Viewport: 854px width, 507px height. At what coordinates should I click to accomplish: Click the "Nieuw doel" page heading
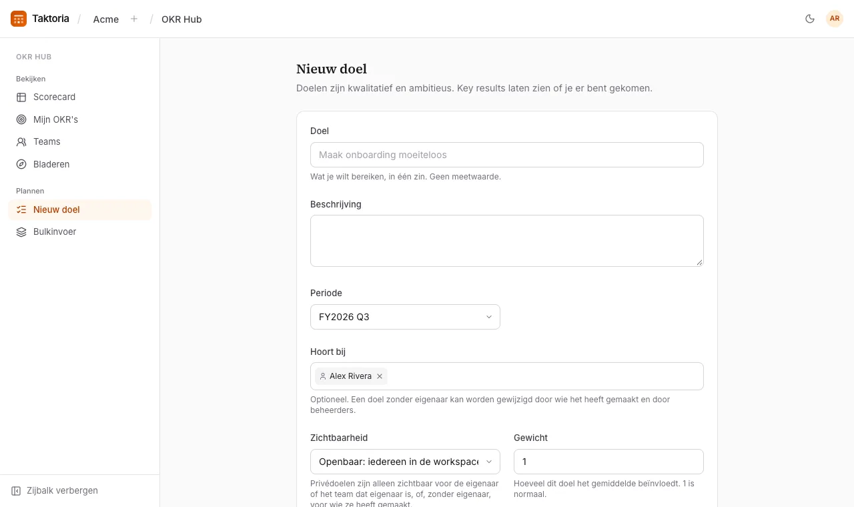(332, 69)
